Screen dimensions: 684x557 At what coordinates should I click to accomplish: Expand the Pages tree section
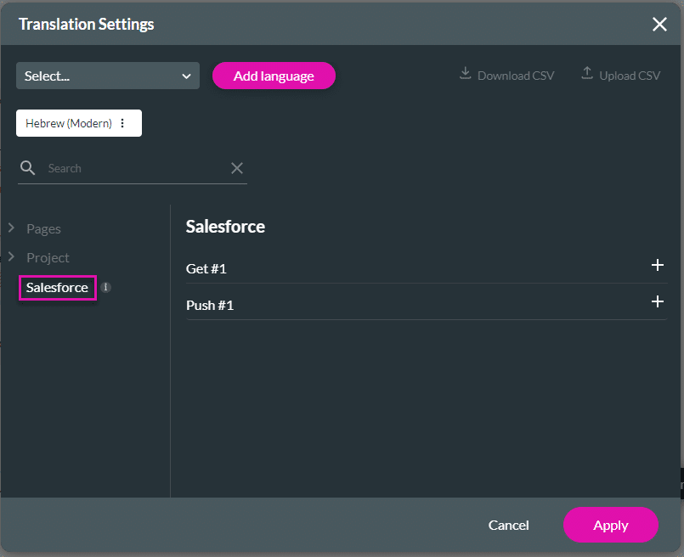[12, 228]
